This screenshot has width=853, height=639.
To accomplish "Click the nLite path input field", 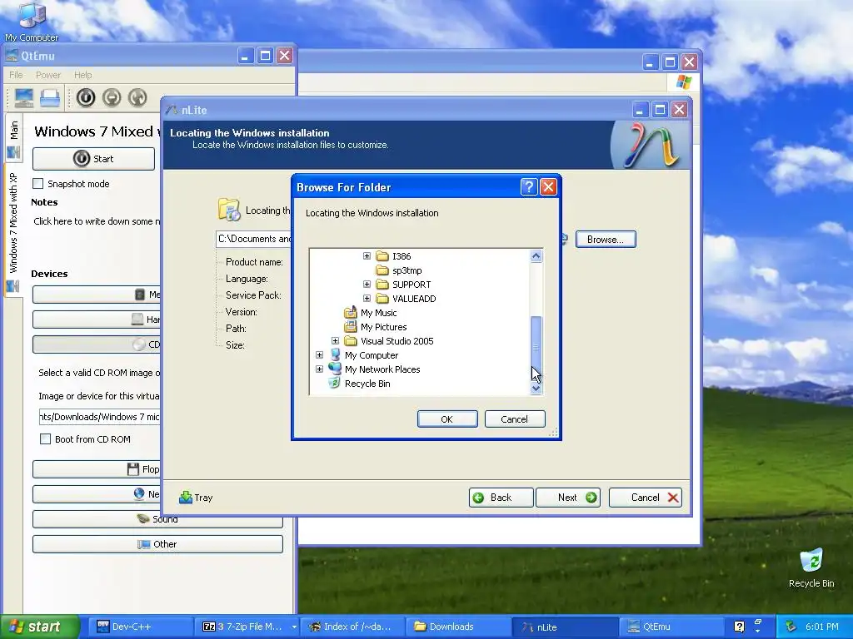I will click(255, 239).
